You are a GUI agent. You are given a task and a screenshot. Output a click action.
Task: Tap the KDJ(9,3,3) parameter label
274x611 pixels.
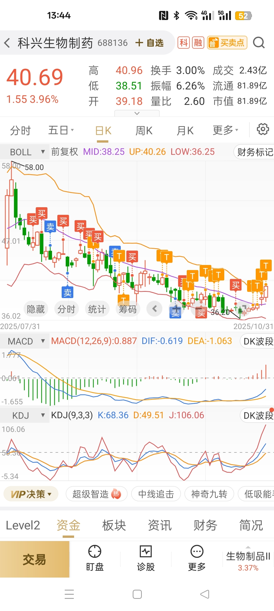(x=72, y=415)
